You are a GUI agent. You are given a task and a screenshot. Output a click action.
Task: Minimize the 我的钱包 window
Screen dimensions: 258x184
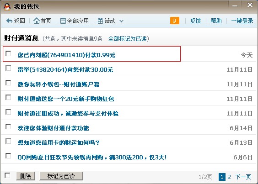coord(235,6)
